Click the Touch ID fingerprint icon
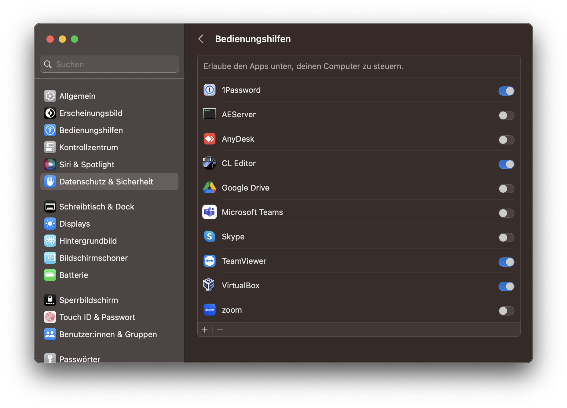This screenshot has height=408, width=567. pyautogui.click(x=50, y=317)
